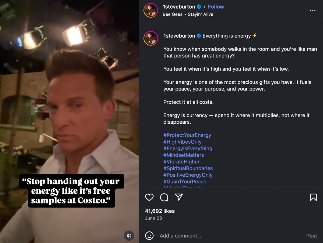Open 1steveburton's profile picture
Viewport: 323px width, 243px height.
(x=151, y=10)
